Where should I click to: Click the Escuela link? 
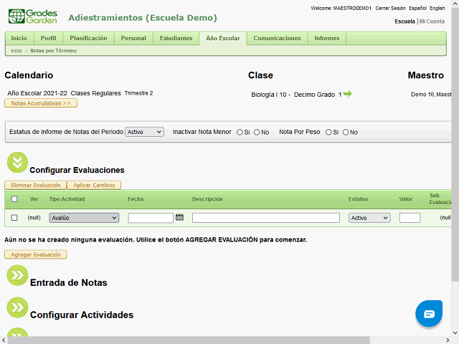pos(404,21)
